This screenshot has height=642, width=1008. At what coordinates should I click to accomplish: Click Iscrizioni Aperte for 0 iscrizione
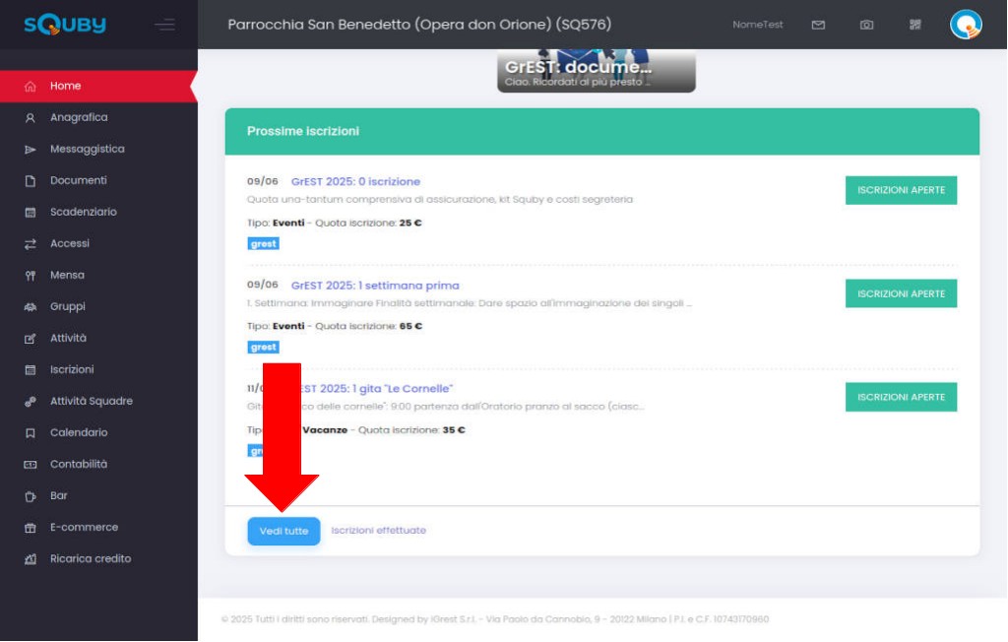coord(901,190)
